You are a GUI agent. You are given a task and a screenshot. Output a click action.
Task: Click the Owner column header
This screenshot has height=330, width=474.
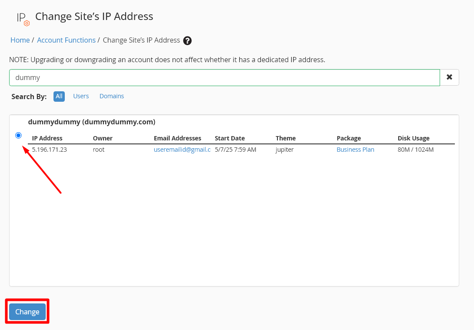pyautogui.click(x=103, y=138)
